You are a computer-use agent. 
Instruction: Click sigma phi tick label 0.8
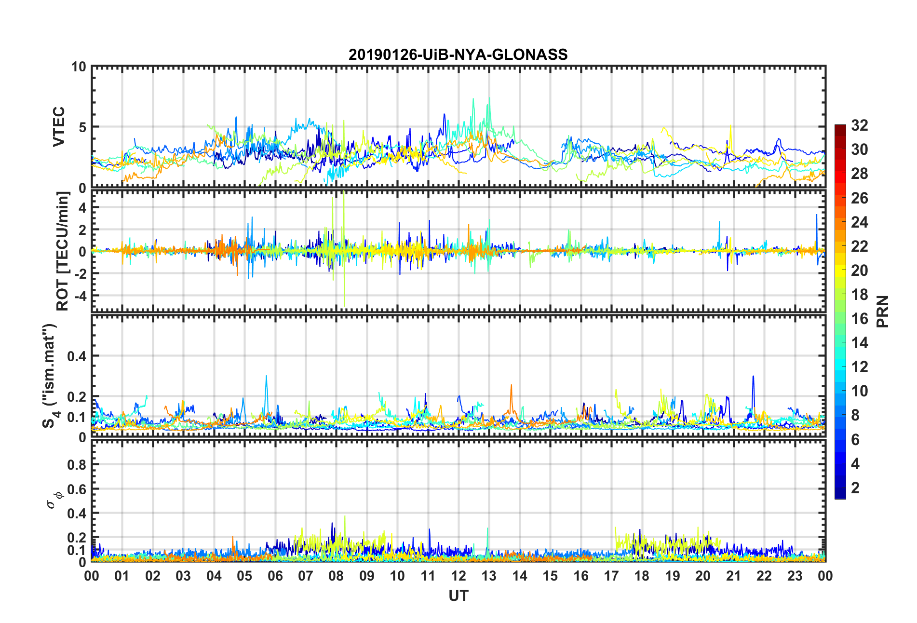77,465
